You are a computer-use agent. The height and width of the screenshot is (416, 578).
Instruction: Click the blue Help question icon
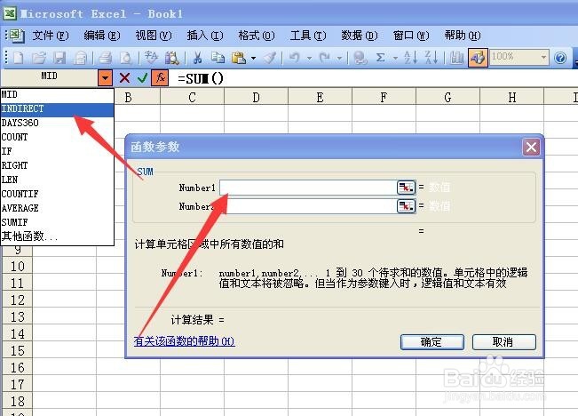[560, 58]
